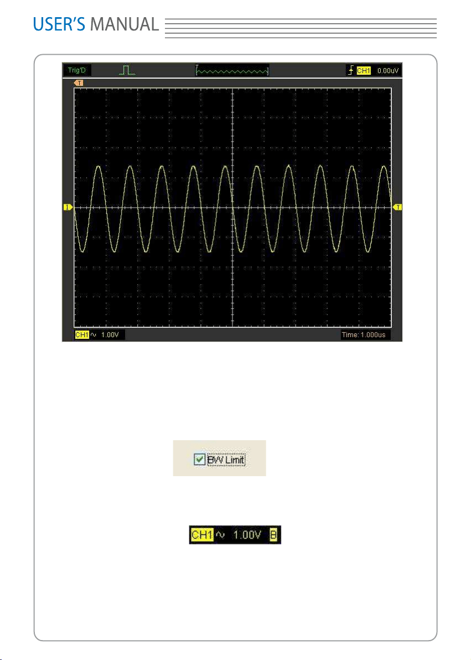
Task: Click the rising edge trigger slope icon
Action: (350, 70)
